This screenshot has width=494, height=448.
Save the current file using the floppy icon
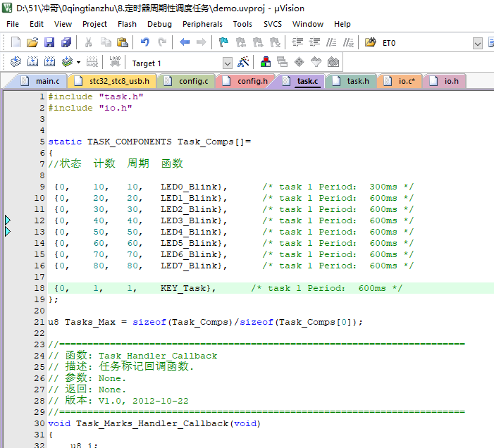click(49, 43)
